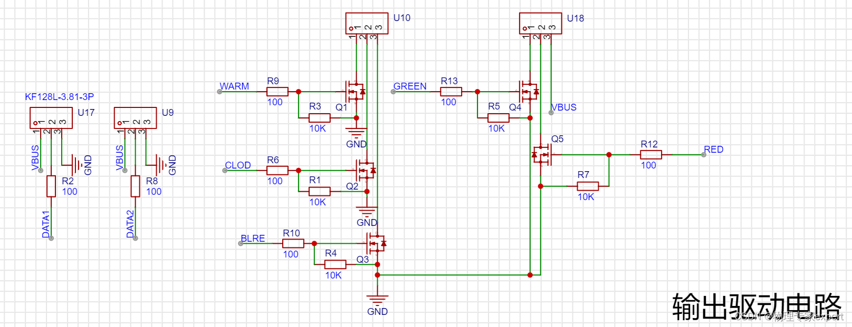Viewport: 852px width, 327px height.
Task: Click the junction dot right of R13
Action: 477,92
